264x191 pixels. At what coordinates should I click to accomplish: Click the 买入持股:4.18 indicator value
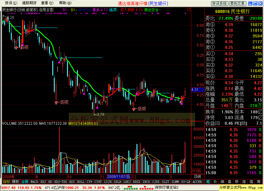coord(131,10)
